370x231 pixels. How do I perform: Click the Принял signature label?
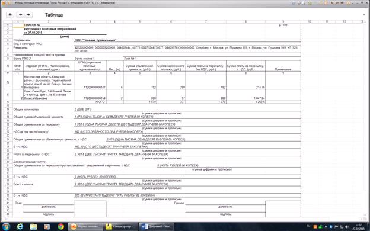pyautogui.click(x=179, y=203)
